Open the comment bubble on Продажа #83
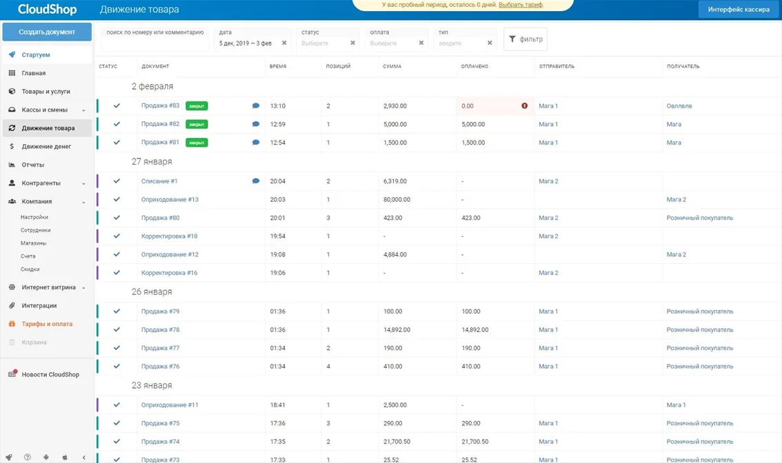Screen dimensions: 782x463 [256, 105]
